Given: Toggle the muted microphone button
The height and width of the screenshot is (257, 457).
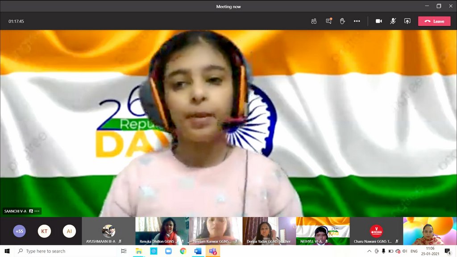Looking at the screenshot, I should [393, 21].
